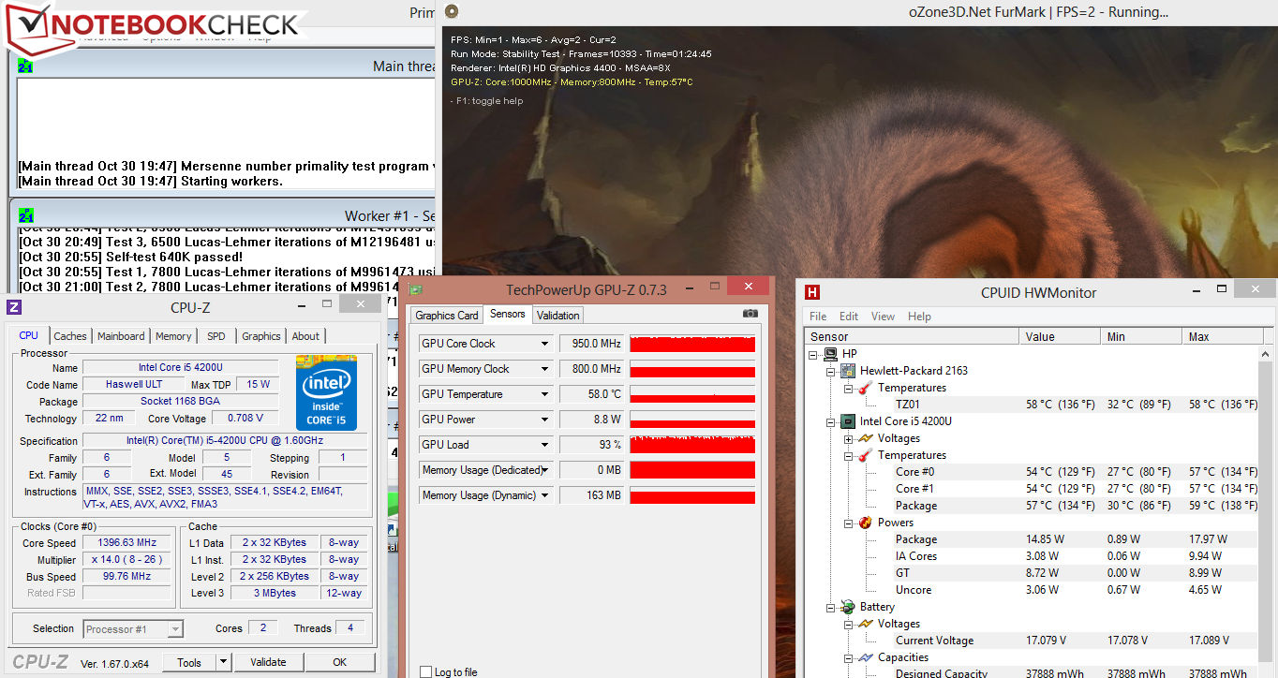
Task: Click the Powers flame icon in HWMonitor
Action: tap(866, 523)
